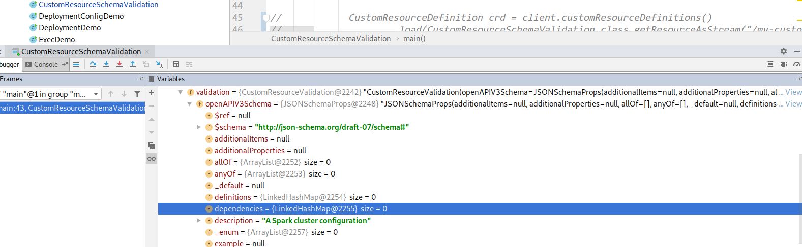Select DeploymentDemo in the project tree
802x247 pixels.
click(70, 28)
